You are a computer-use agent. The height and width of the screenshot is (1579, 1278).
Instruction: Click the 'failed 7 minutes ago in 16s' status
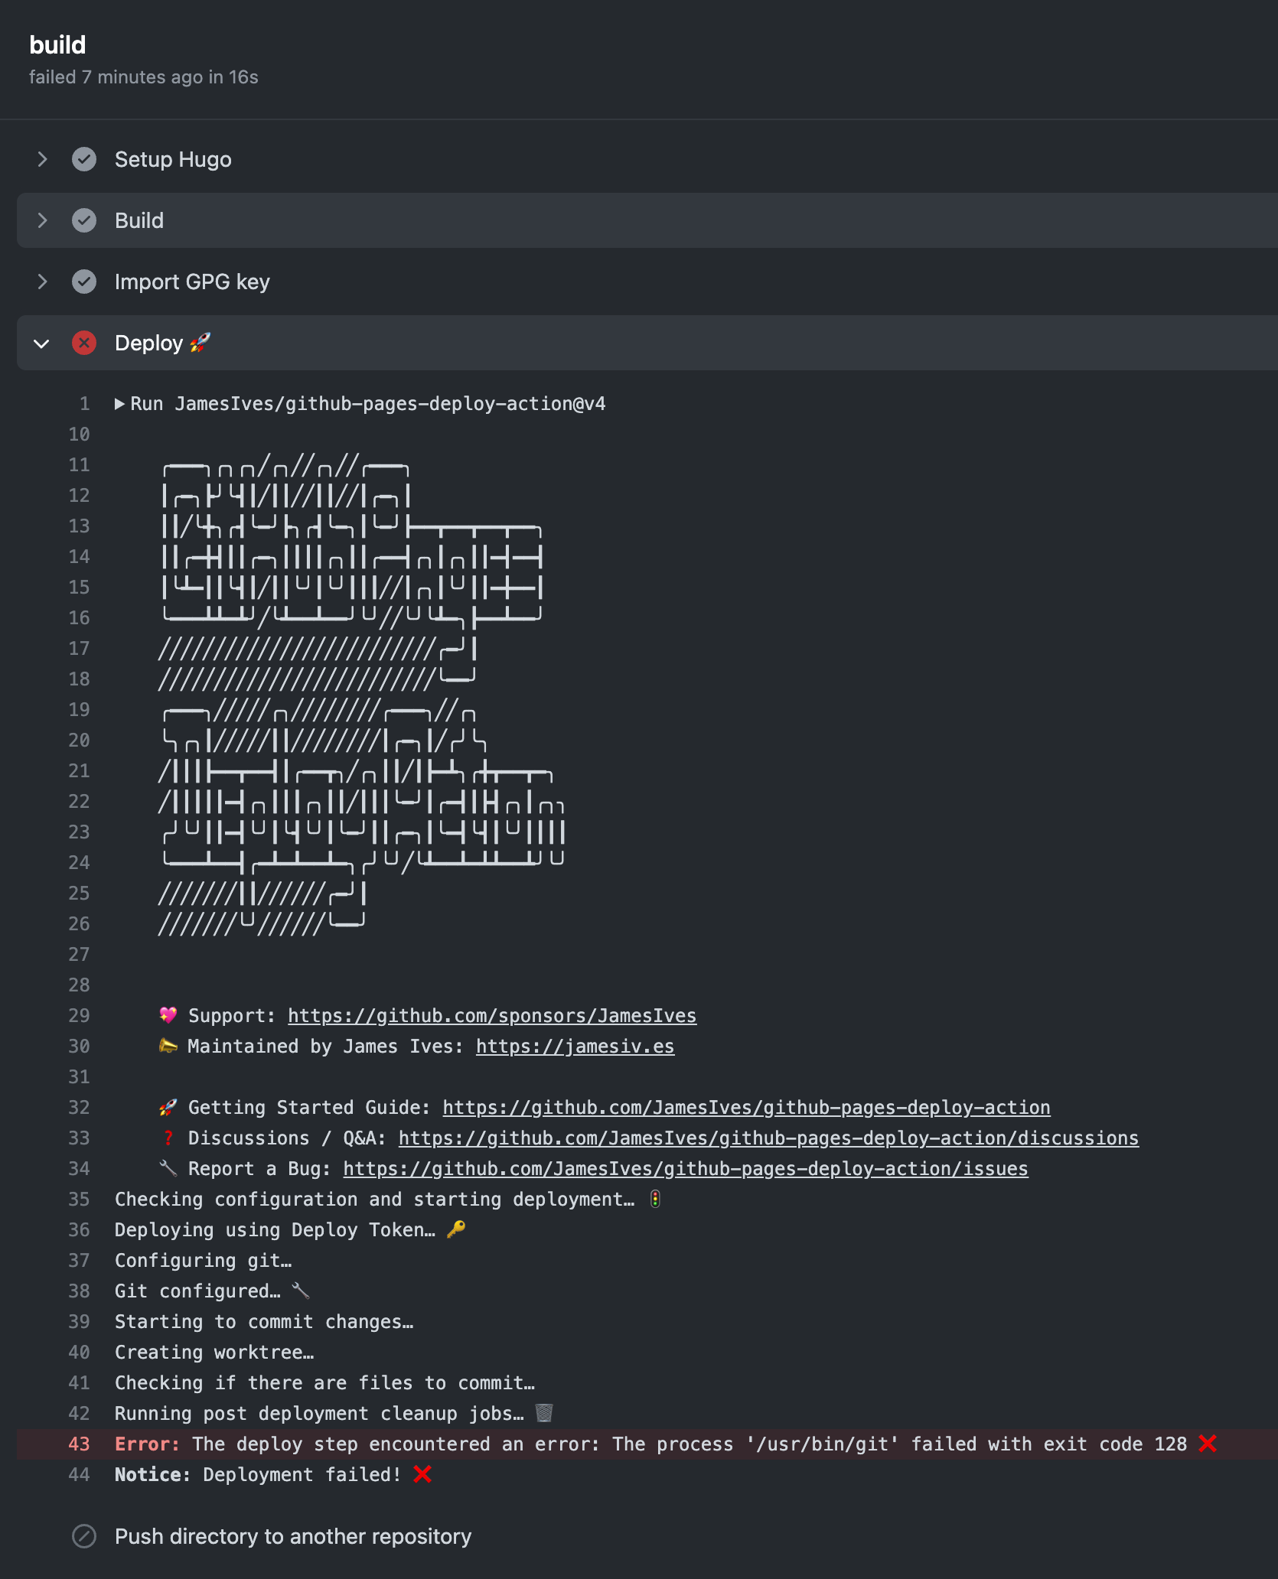(x=144, y=77)
